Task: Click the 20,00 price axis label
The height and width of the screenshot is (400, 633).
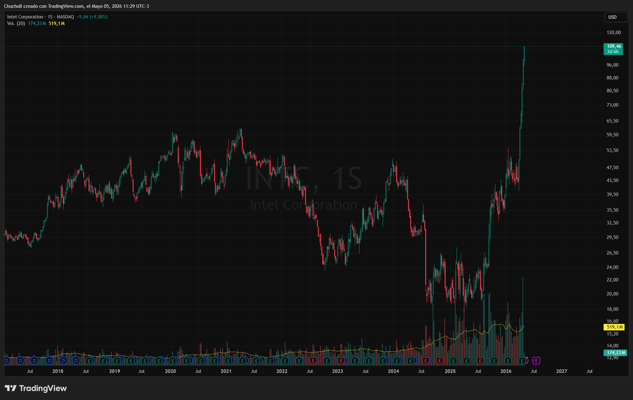Action: (612, 294)
